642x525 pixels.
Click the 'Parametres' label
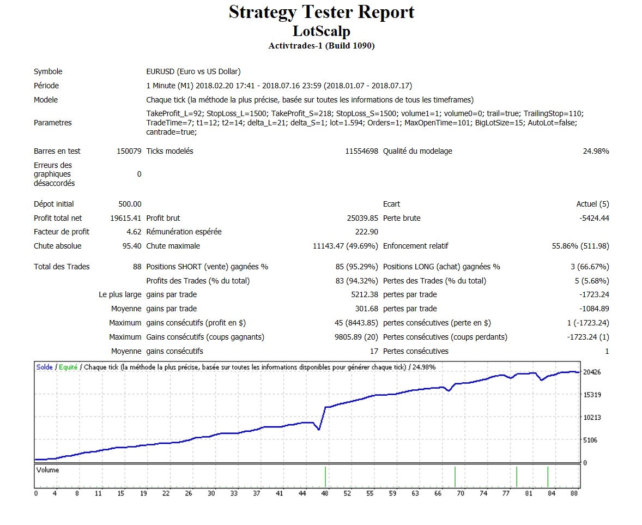(52, 123)
